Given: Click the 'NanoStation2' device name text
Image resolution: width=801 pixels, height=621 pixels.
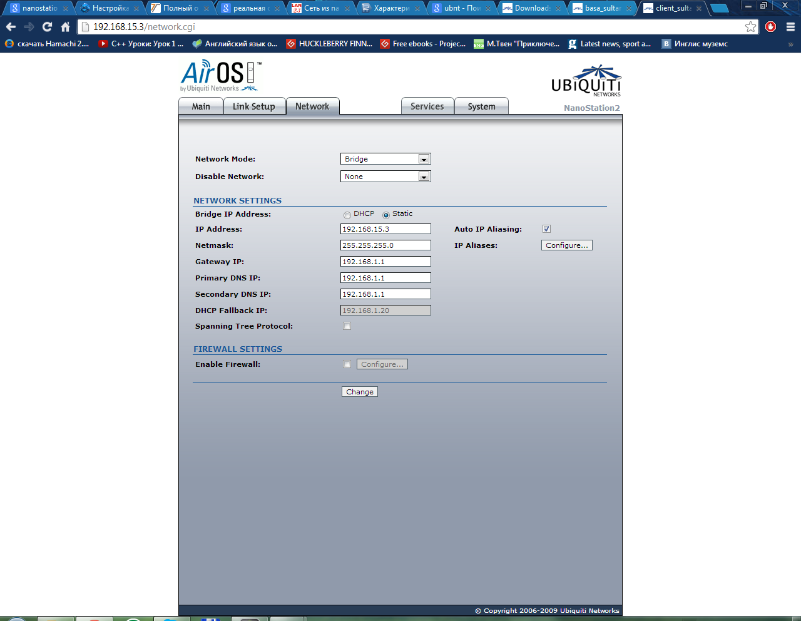Looking at the screenshot, I should (x=592, y=108).
